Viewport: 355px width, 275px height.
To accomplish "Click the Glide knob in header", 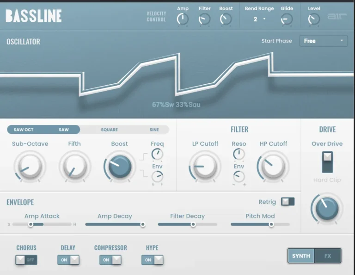I will (287, 19).
